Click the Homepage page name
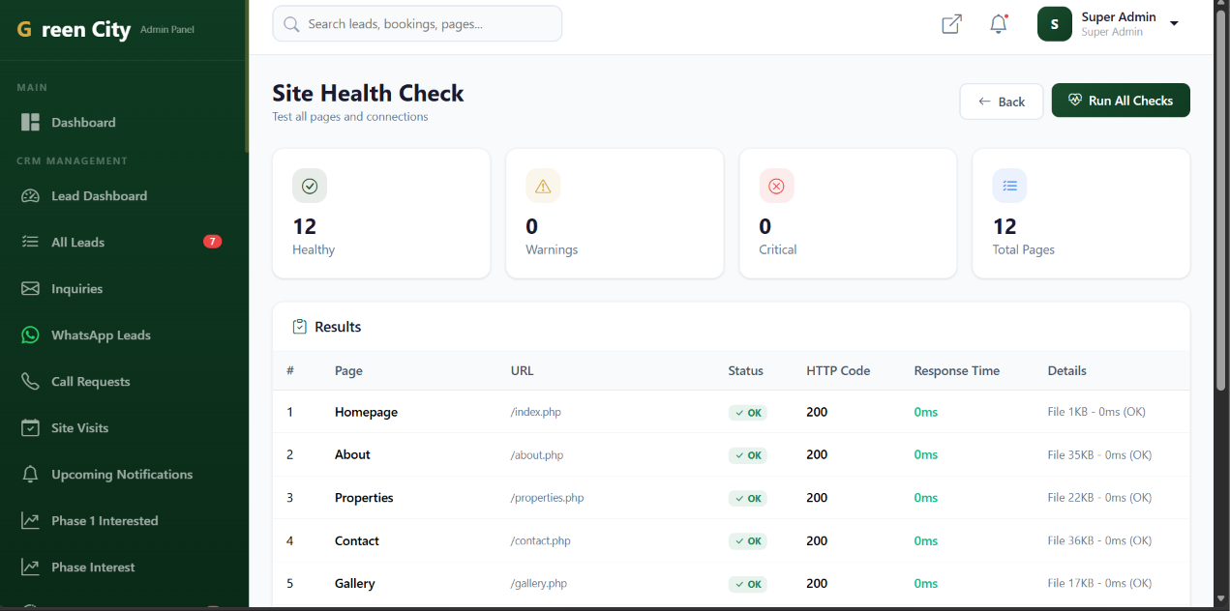The width and height of the screenshot is (1230, 611). click(x=366, y=412)
